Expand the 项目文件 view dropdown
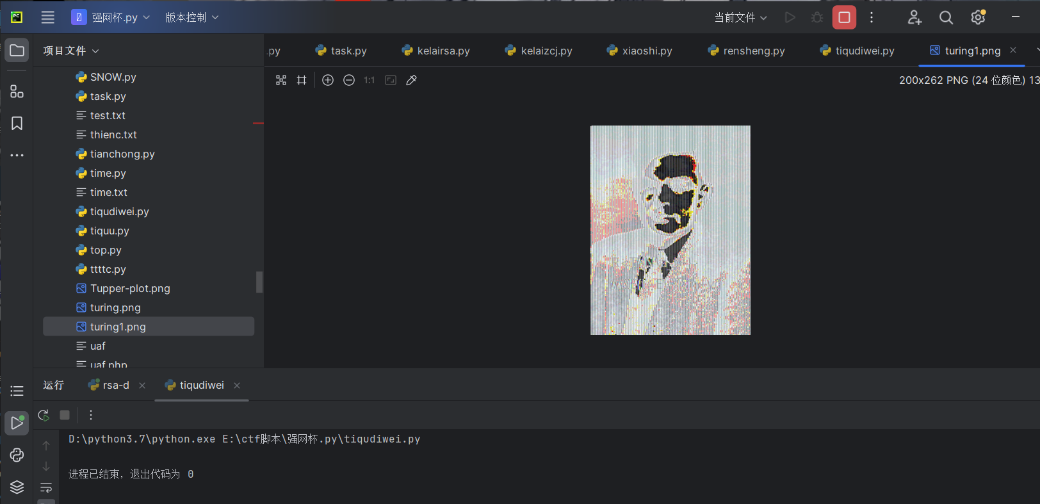The image size is (1040, 504). [x=71, y=51]
